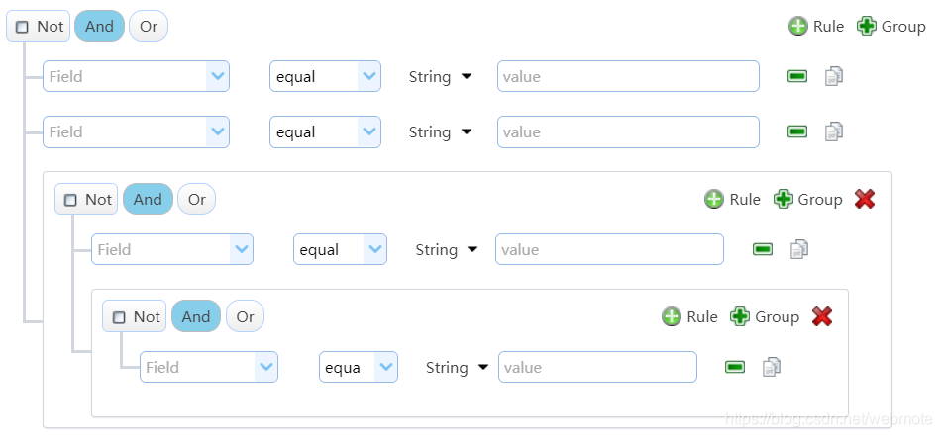Screen dimensions: 942x437
Task: Select And in the innermost group
Action: click(x=196, y=316)
